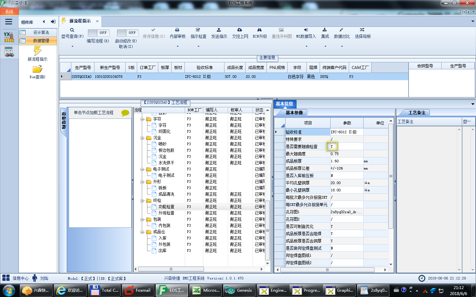This screenshot has height=297, width=476.
Task: Open Foxmail from the taskbar
Action: pos(139,290)
